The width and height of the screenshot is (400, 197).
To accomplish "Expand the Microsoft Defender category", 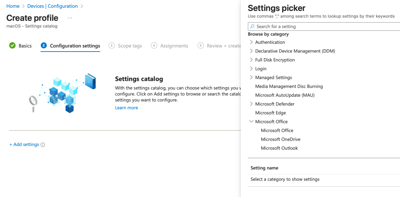I will pos(251,104).
